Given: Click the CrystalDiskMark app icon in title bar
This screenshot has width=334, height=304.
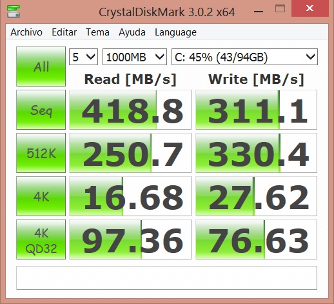Looking at the screenshot, I should pyautogui.click(x=14, y=11).
